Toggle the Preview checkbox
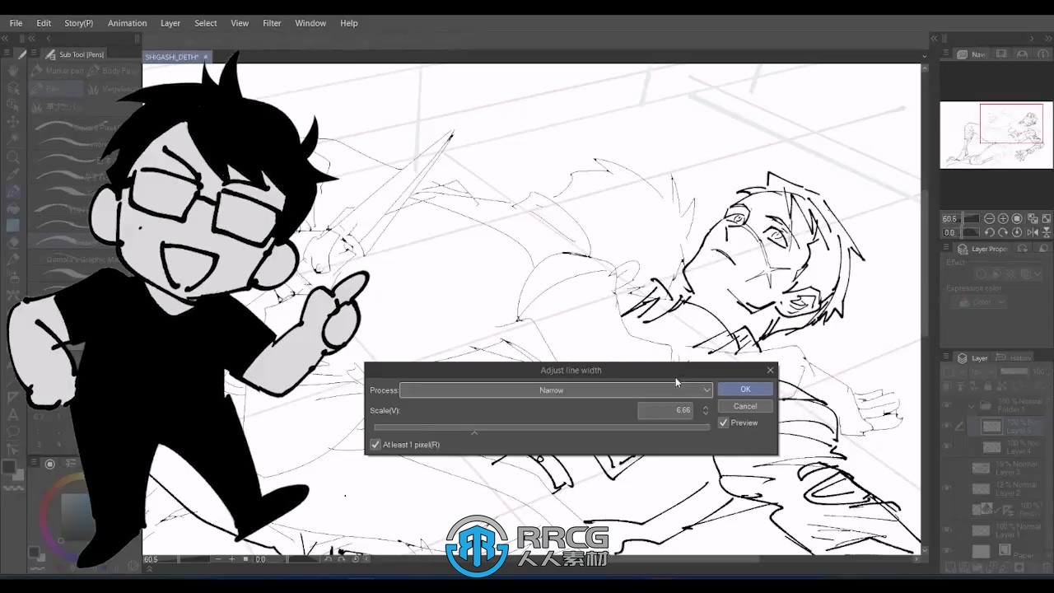The width and height of the screenshot is (1054, 593). tap(724, 423)
